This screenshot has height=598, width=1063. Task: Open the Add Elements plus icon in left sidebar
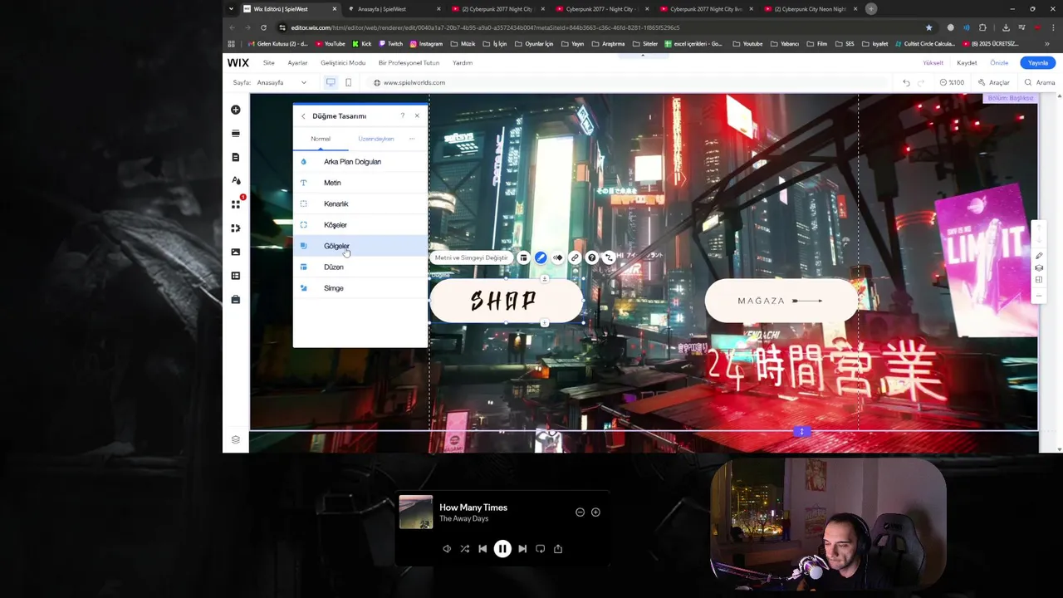click(236, 110)
